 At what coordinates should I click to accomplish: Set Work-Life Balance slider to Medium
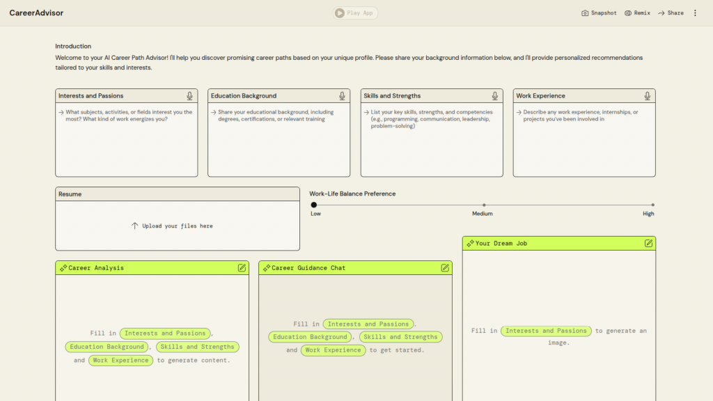coord(483,205)
